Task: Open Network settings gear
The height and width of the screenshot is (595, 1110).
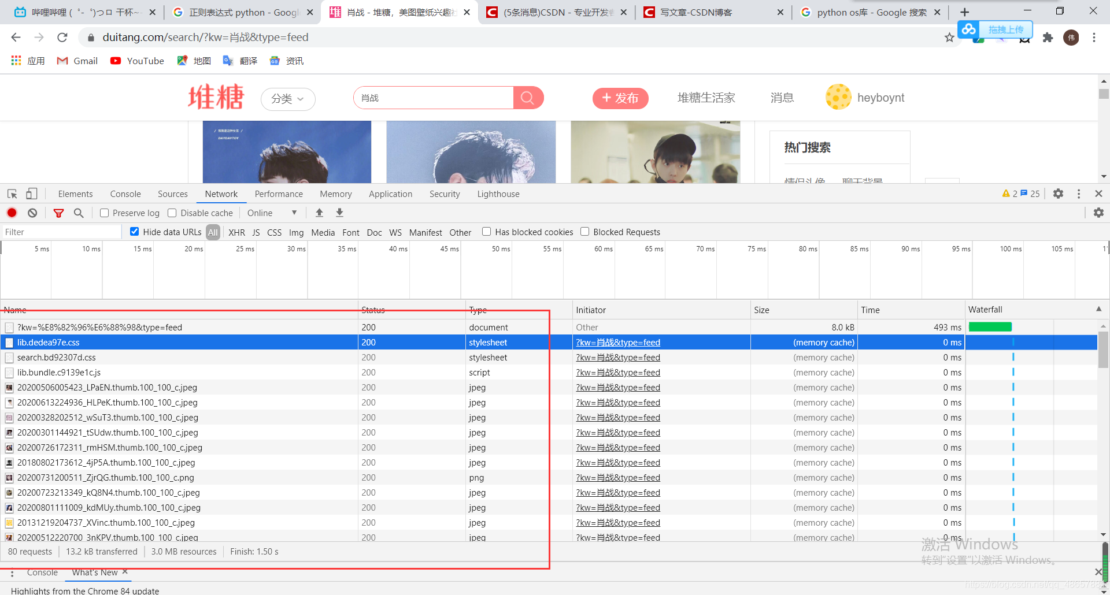Action: [x=1098, y=213]
